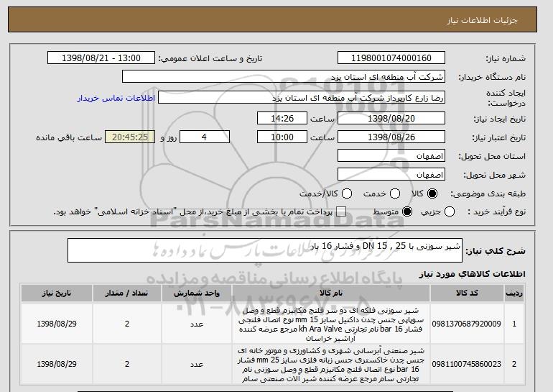Choose the متوسط purchase process option

pos(407,211)
